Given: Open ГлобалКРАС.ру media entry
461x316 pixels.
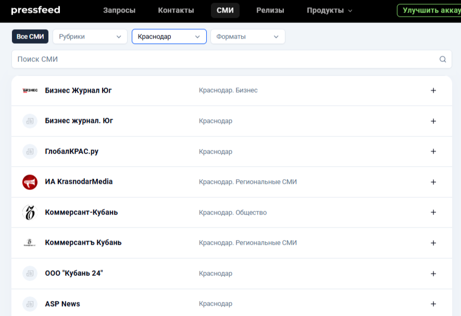Looking at the screenshot, I should [72, 151].
